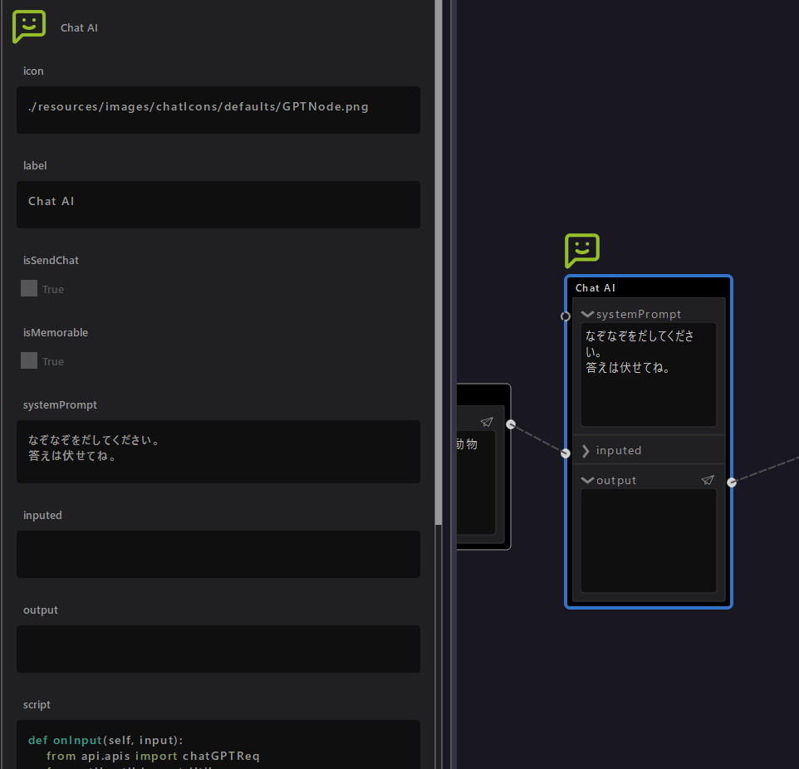Toggle the isSendChat checkbox
This screenshot has height=769, width=799.
click(x=29, y=288)
